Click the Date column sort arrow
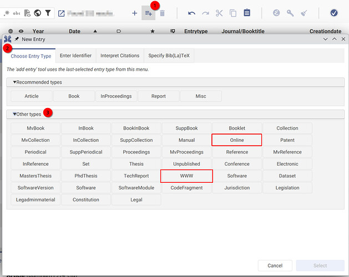Screen dimensions: 349x277 [95, 31]
